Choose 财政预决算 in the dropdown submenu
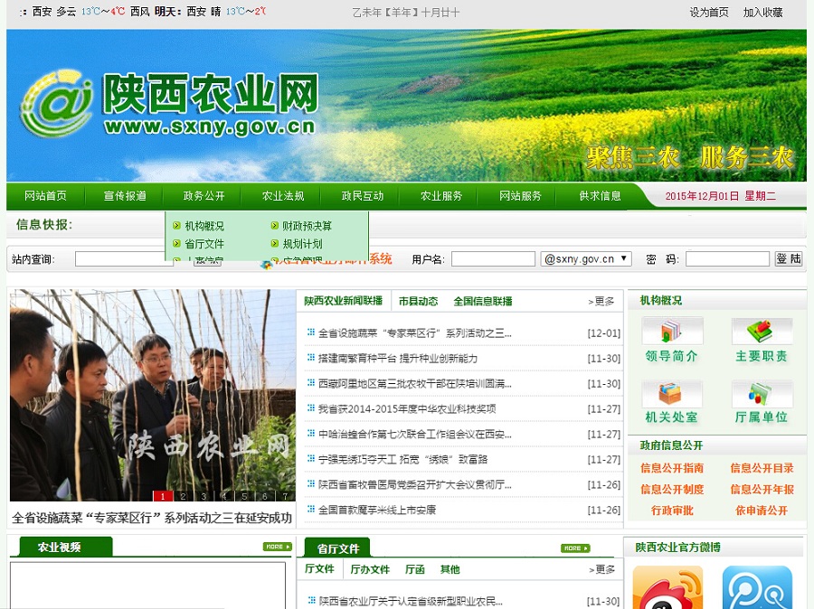This screenshot has width=814, height=609. pyautogui.click(x=307, y=226)
